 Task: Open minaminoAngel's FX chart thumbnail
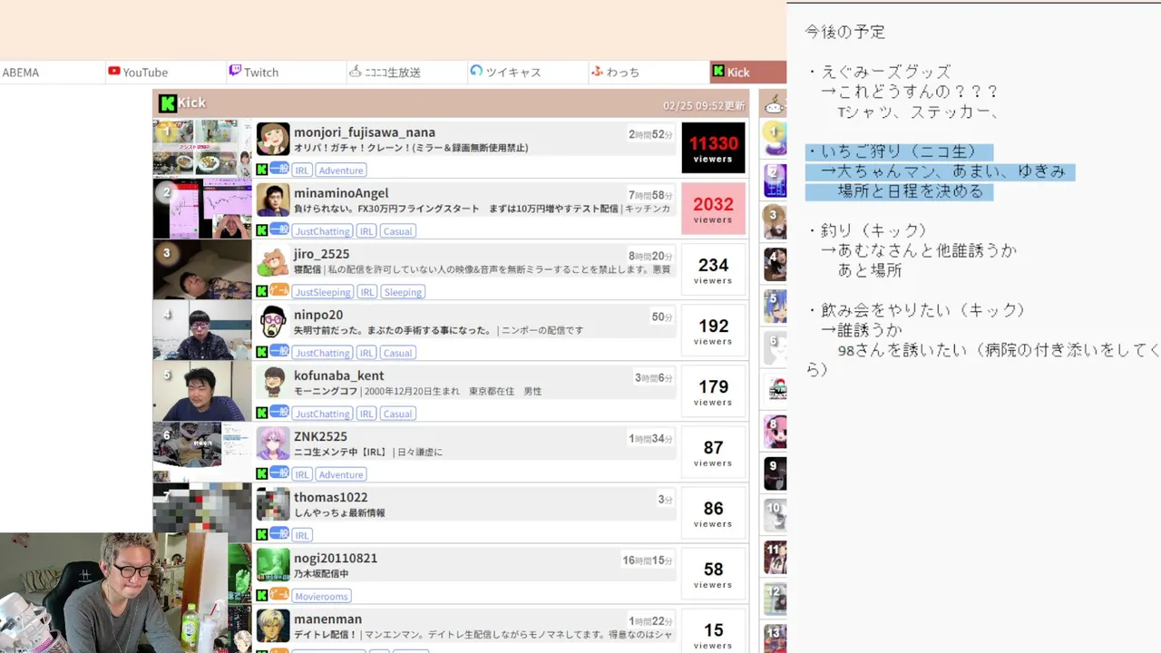pos(202,209)
